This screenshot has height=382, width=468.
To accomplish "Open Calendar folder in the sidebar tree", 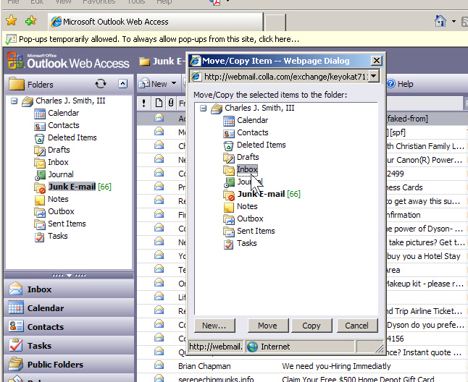I will (63, 114).
